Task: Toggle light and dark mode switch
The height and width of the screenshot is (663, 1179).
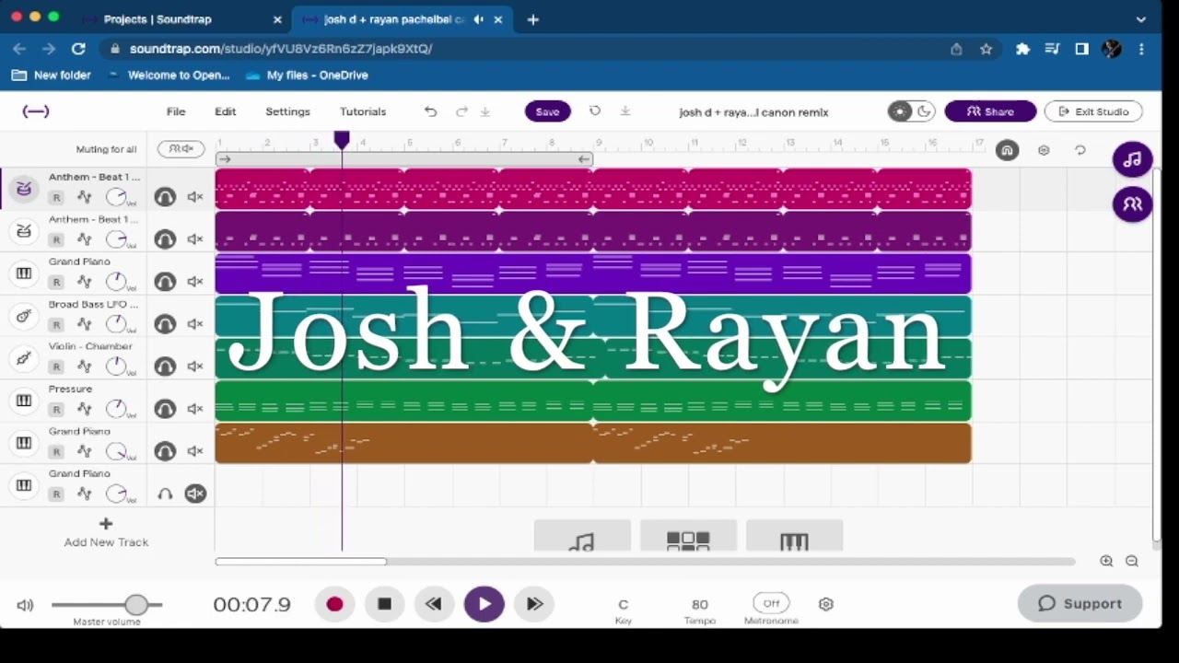Action: 911,111
